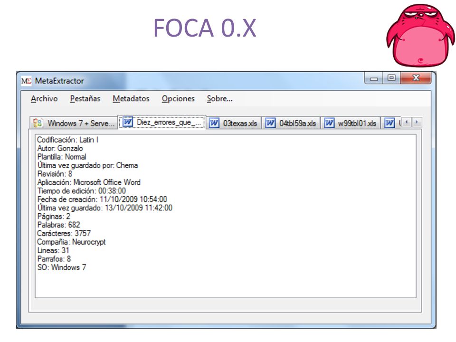Switch to the Windows 7 + Serve... tab
456x342 pixels.
pos(74,123)
